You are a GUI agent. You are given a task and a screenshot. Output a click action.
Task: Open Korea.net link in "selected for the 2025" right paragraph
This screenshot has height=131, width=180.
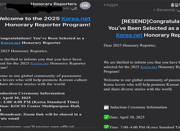[x=149, y=67]
